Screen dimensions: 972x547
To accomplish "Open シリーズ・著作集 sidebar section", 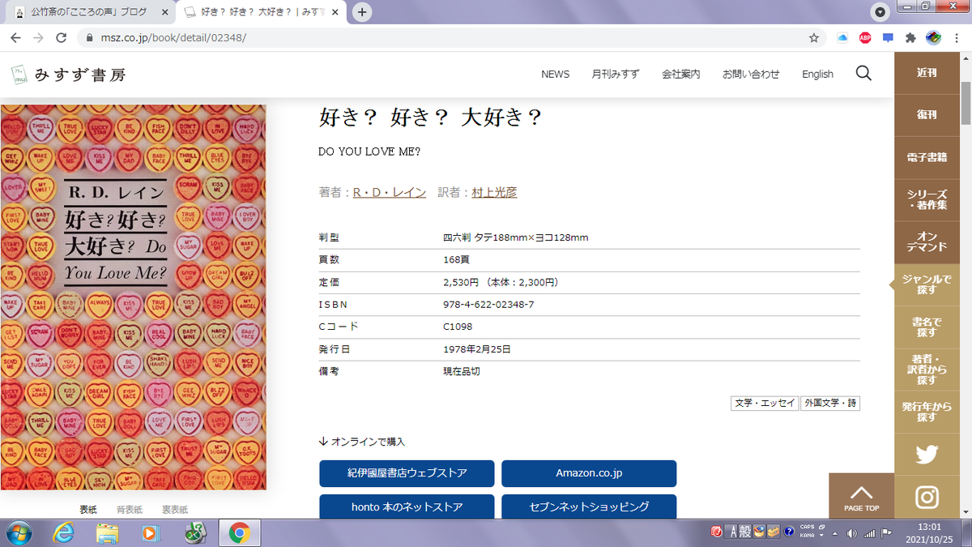I will [927, 200].
